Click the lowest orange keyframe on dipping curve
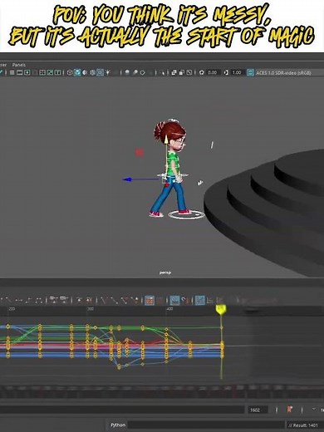324x432 pixels. coord(119,367)
